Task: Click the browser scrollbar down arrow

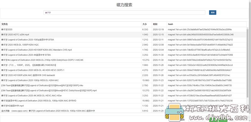Action: point(250,120)
